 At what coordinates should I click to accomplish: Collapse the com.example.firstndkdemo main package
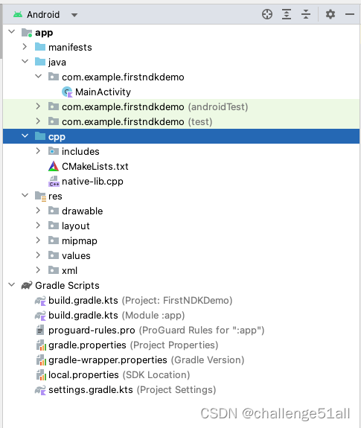39,76
